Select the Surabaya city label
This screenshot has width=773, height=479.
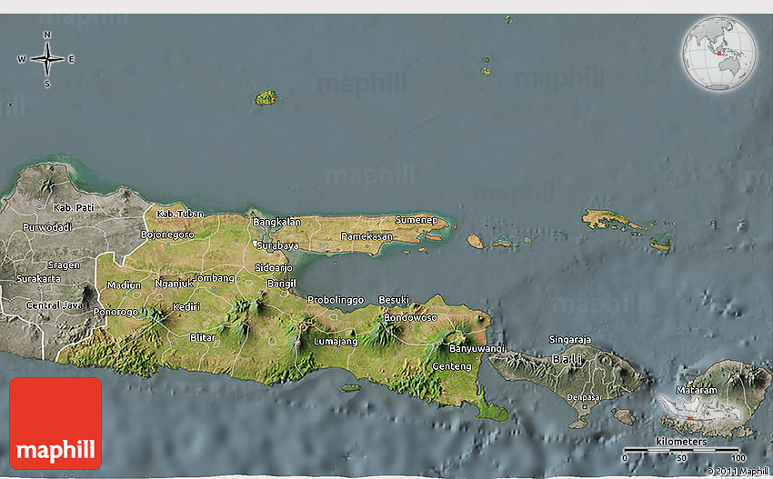(277, 245)
